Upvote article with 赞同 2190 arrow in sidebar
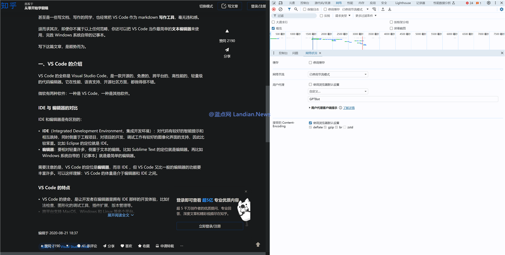This screenshot has width=505, height=255. 227,31
